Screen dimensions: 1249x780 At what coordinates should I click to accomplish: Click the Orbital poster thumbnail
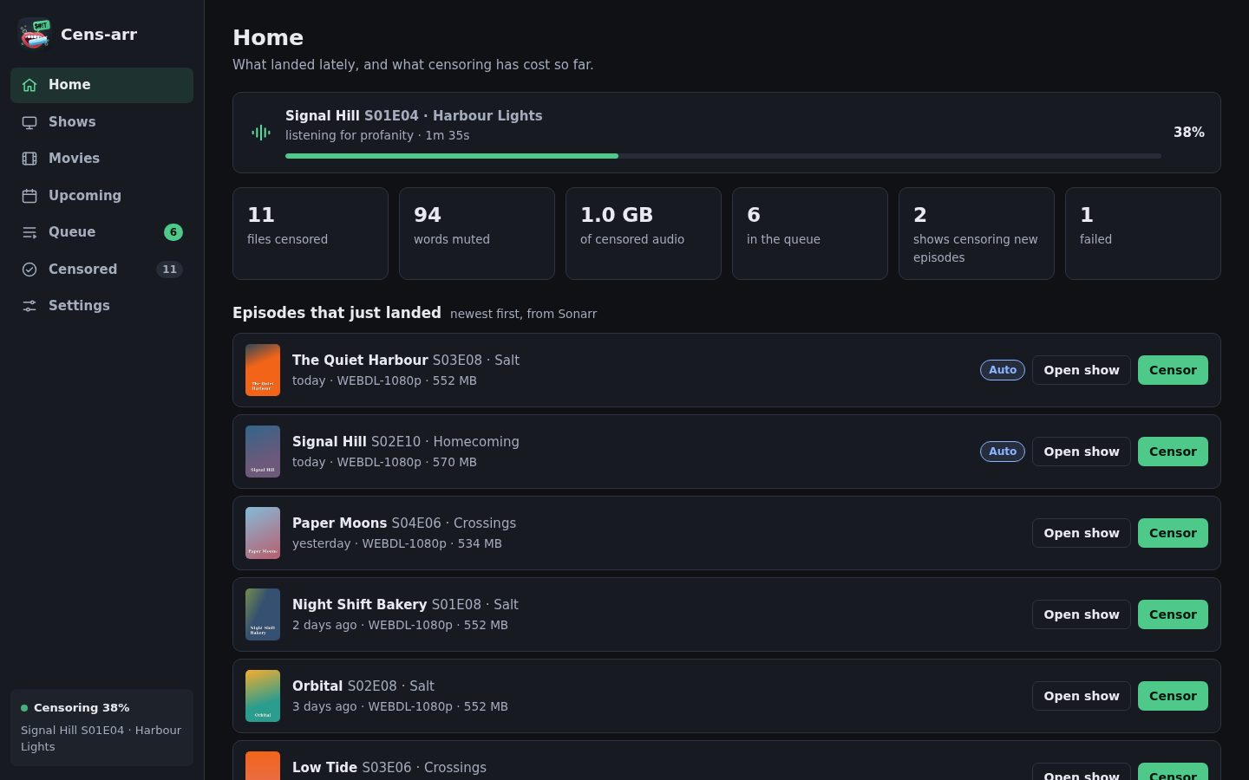pyautogui.click(x=263, y=696)
